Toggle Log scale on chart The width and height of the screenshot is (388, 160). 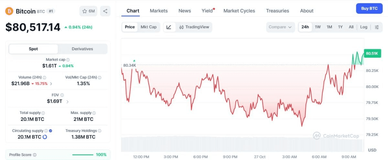pos(364,27)
